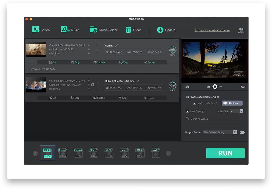Viewport: 272px width, 189px height.
Task: Apply Effect to 4k.mp4
Action: pyautogui.click(x=123, y=62)
